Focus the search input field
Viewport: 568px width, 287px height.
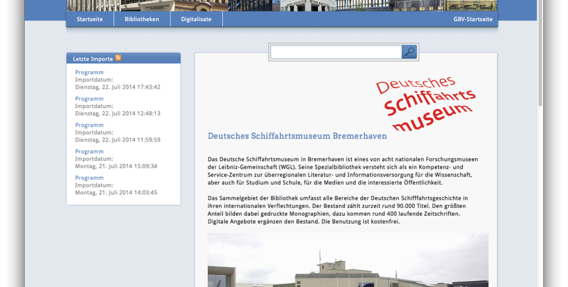(x=336, y=52)
